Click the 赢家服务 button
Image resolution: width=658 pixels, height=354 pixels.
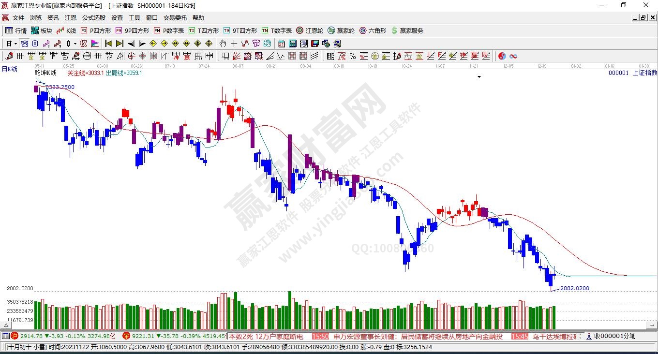tap(407, 30)
